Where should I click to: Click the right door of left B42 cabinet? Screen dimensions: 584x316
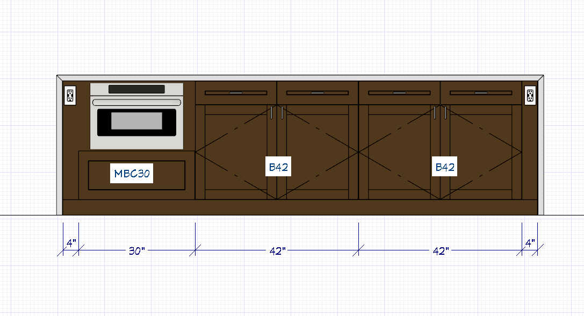tap(318, 152)
